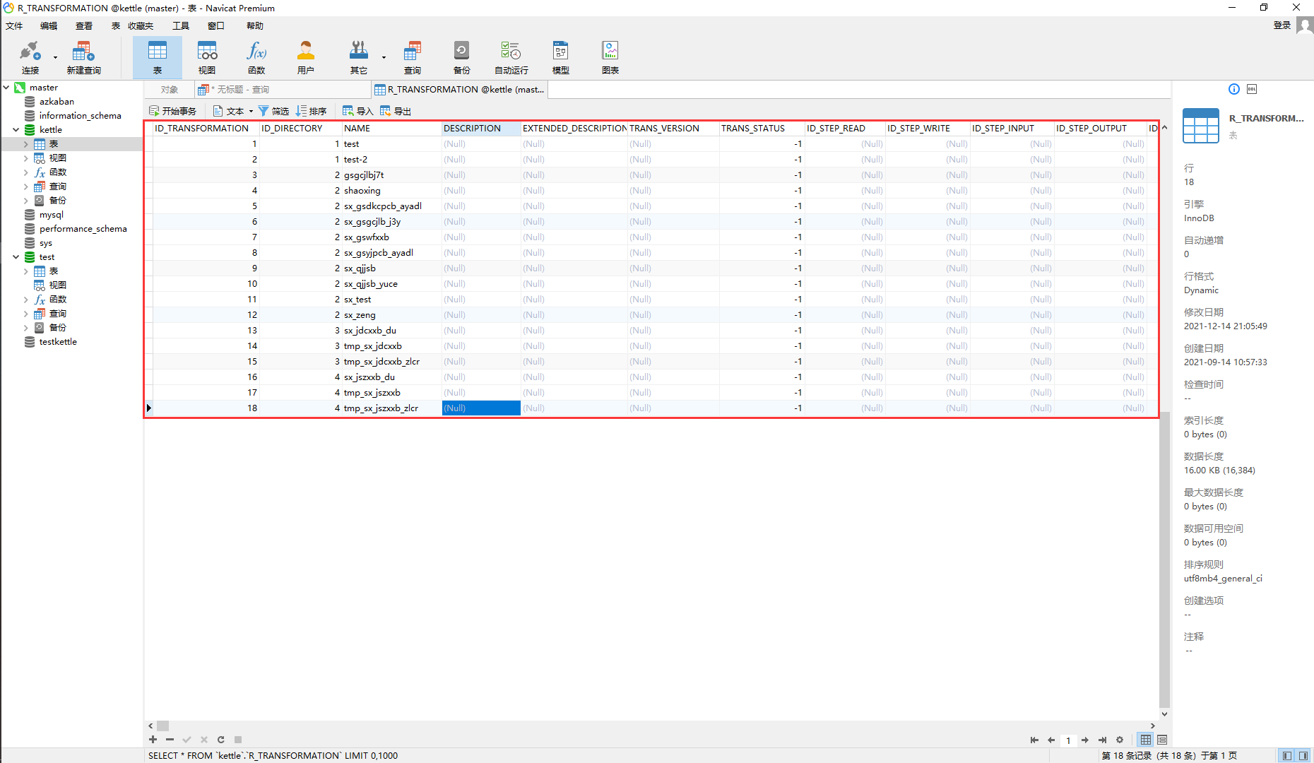Open the View toolbar icon
This screenshot has height=763, width=1314.
[x=207, y=57]
